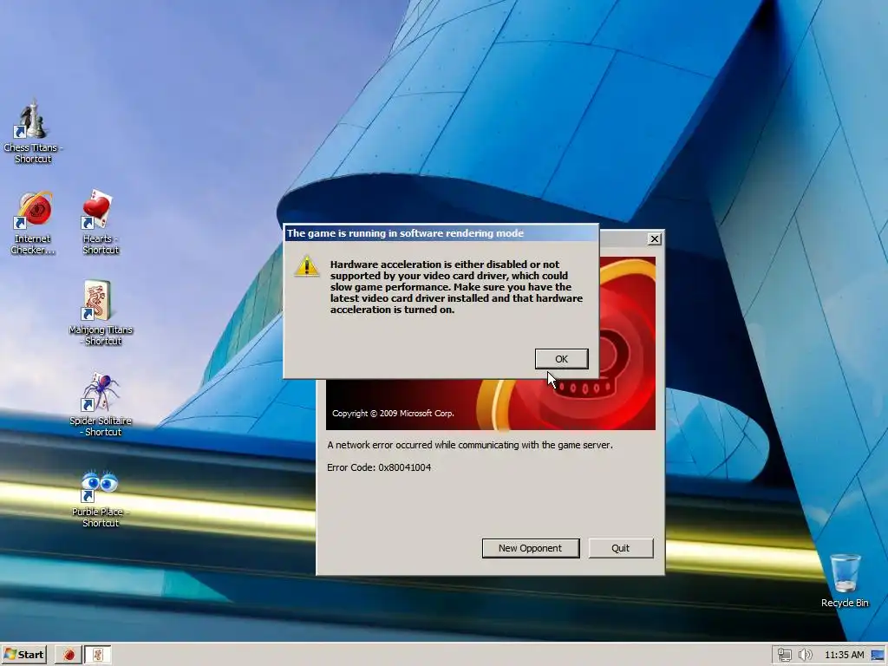
Task: Click the network error occurred message
Action: pyautogui.click(x=470, y=445)
